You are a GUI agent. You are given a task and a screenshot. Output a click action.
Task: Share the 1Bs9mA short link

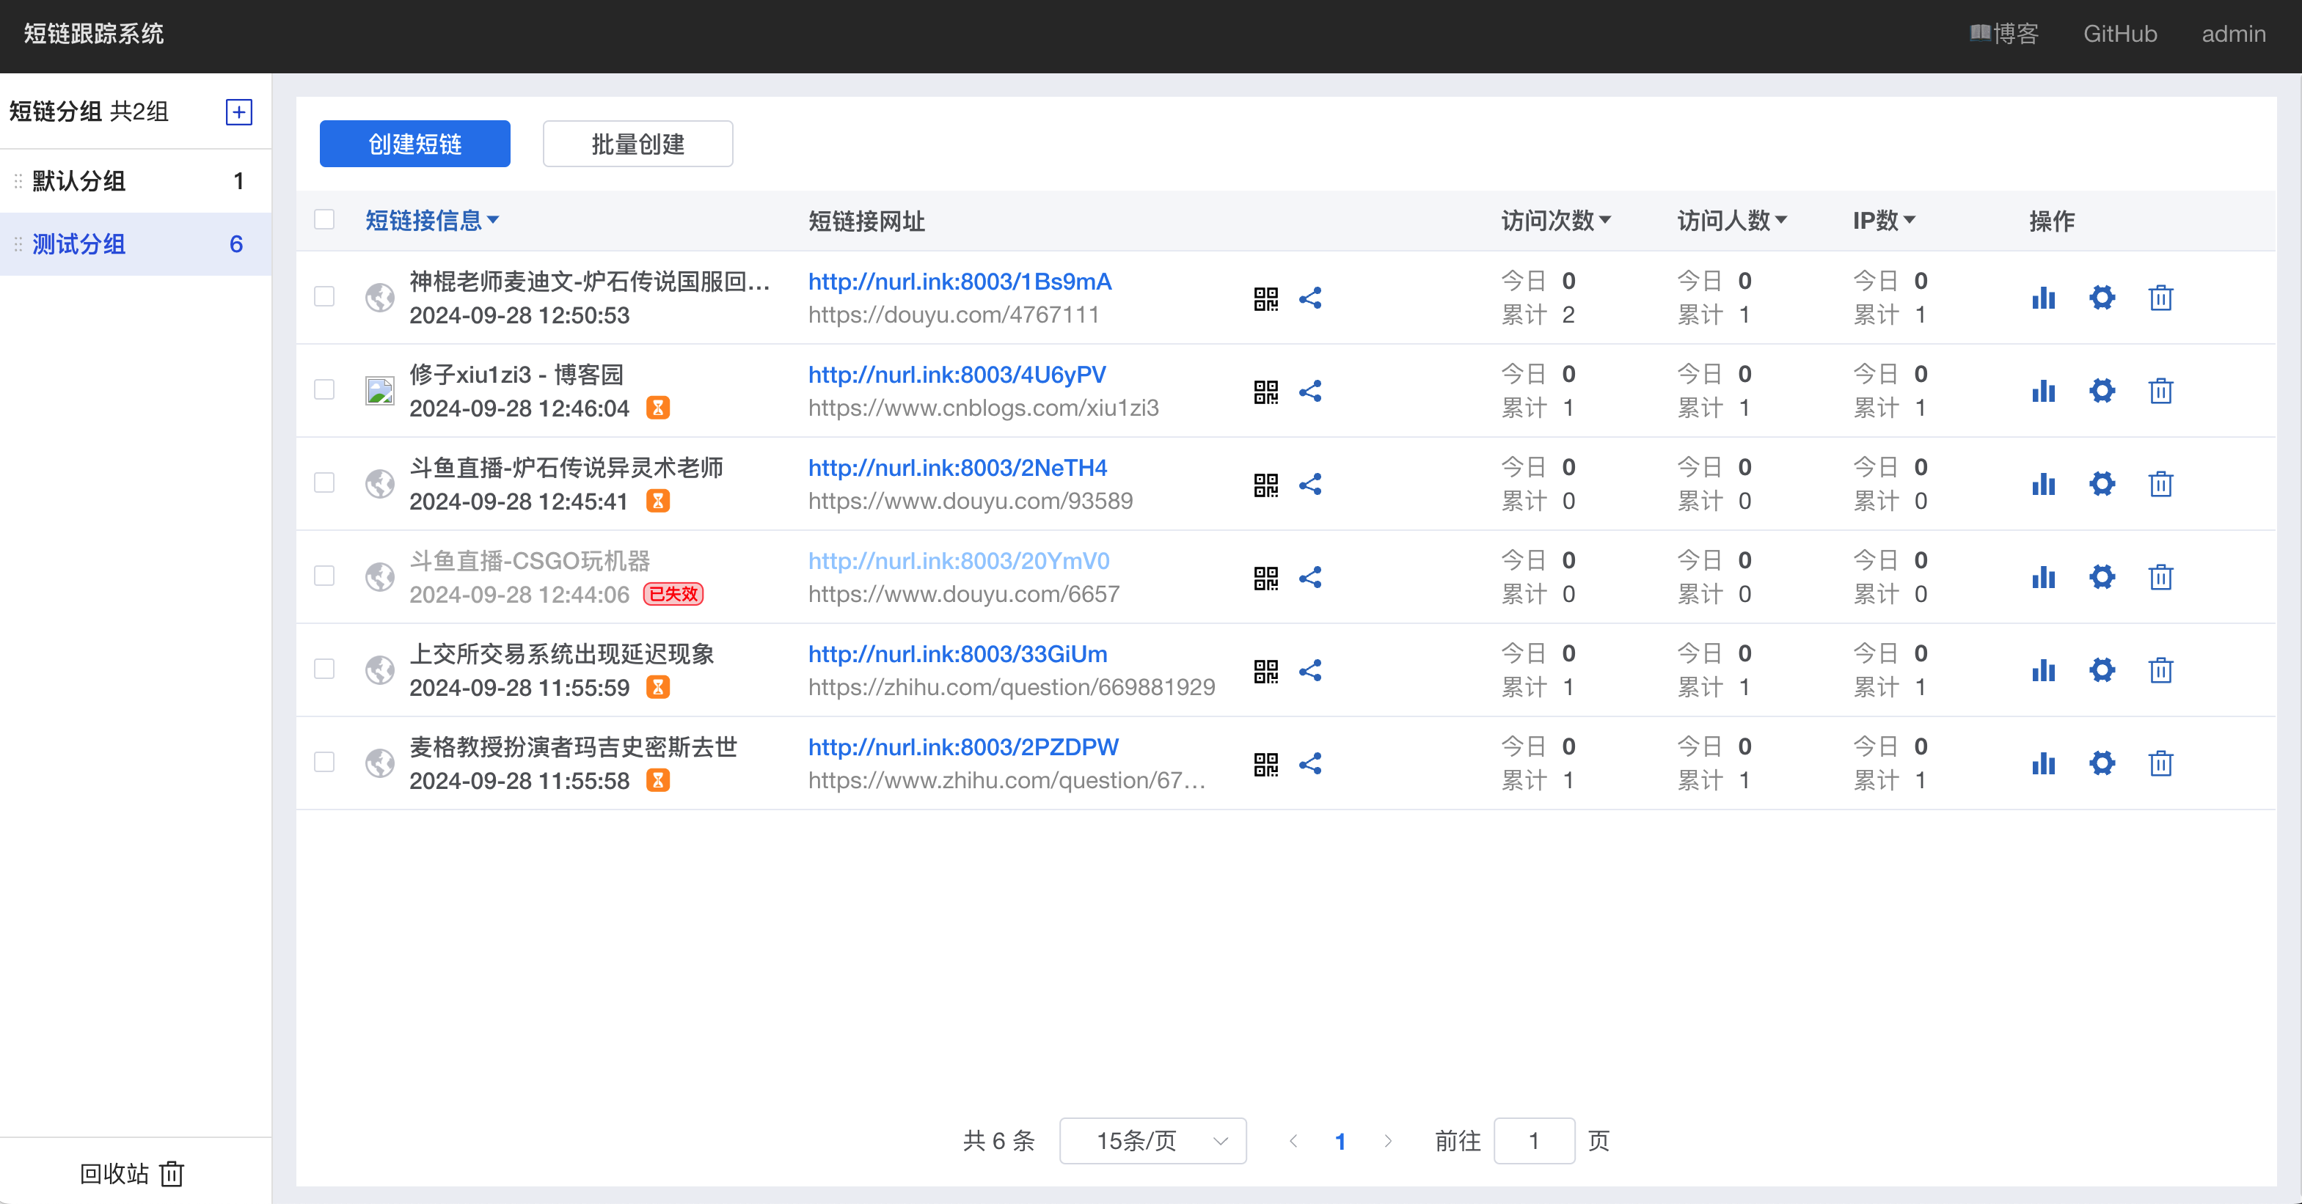(x=1310, y=298)
